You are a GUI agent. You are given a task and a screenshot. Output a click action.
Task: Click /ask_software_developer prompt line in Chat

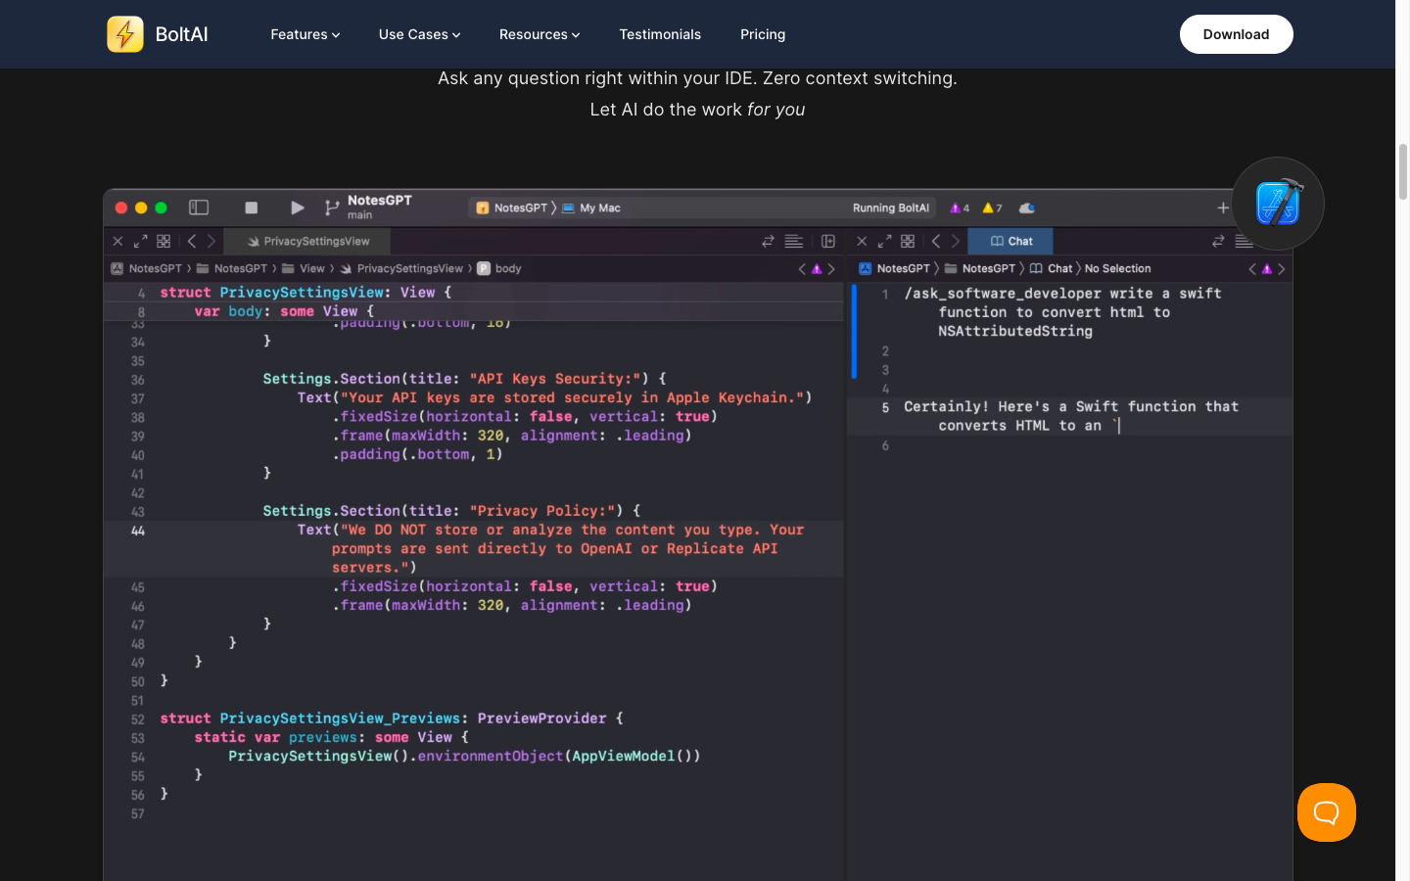pos(1062,312)
